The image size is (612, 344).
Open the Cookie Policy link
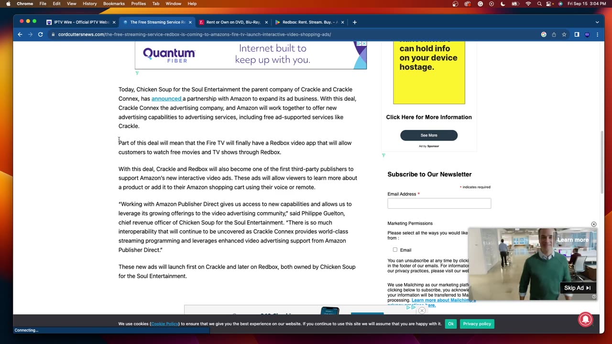click(164, 324)
